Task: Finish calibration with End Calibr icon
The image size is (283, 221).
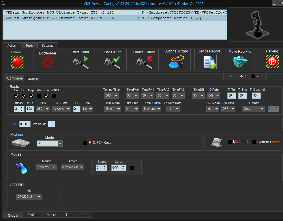Action: (112, 62)
